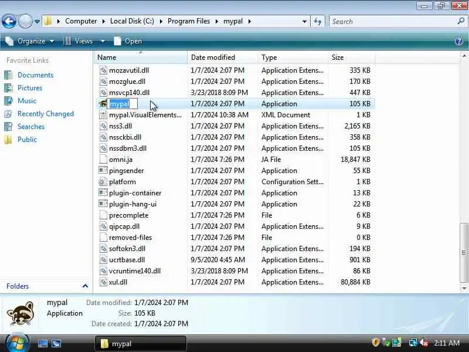Open Pictures favorite link
Viewport: 469px width, 352px height.
(x=30, y=87)
